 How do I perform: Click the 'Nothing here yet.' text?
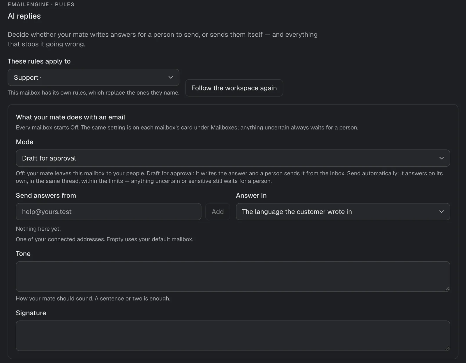coord(38,229)
